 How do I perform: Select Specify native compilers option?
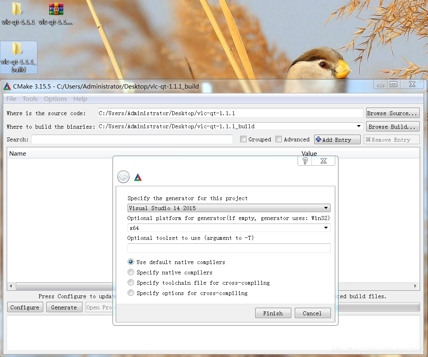tap(131, 272)
